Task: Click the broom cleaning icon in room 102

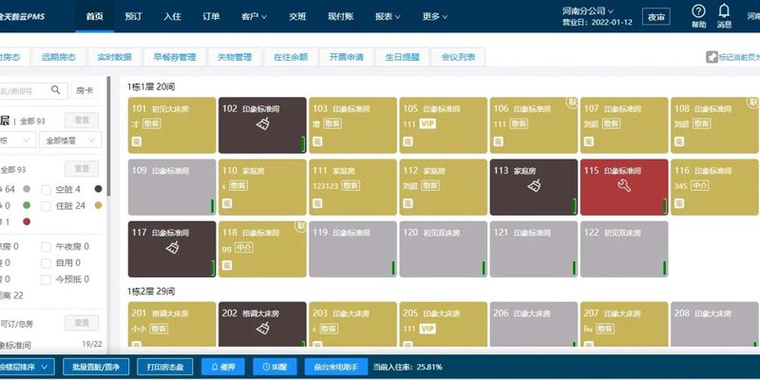Action: 262,124
